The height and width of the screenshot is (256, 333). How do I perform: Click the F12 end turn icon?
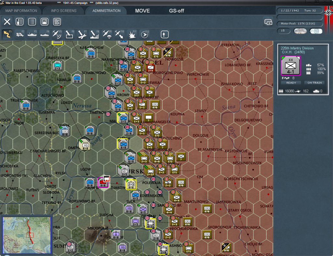(x=144, y=34)
